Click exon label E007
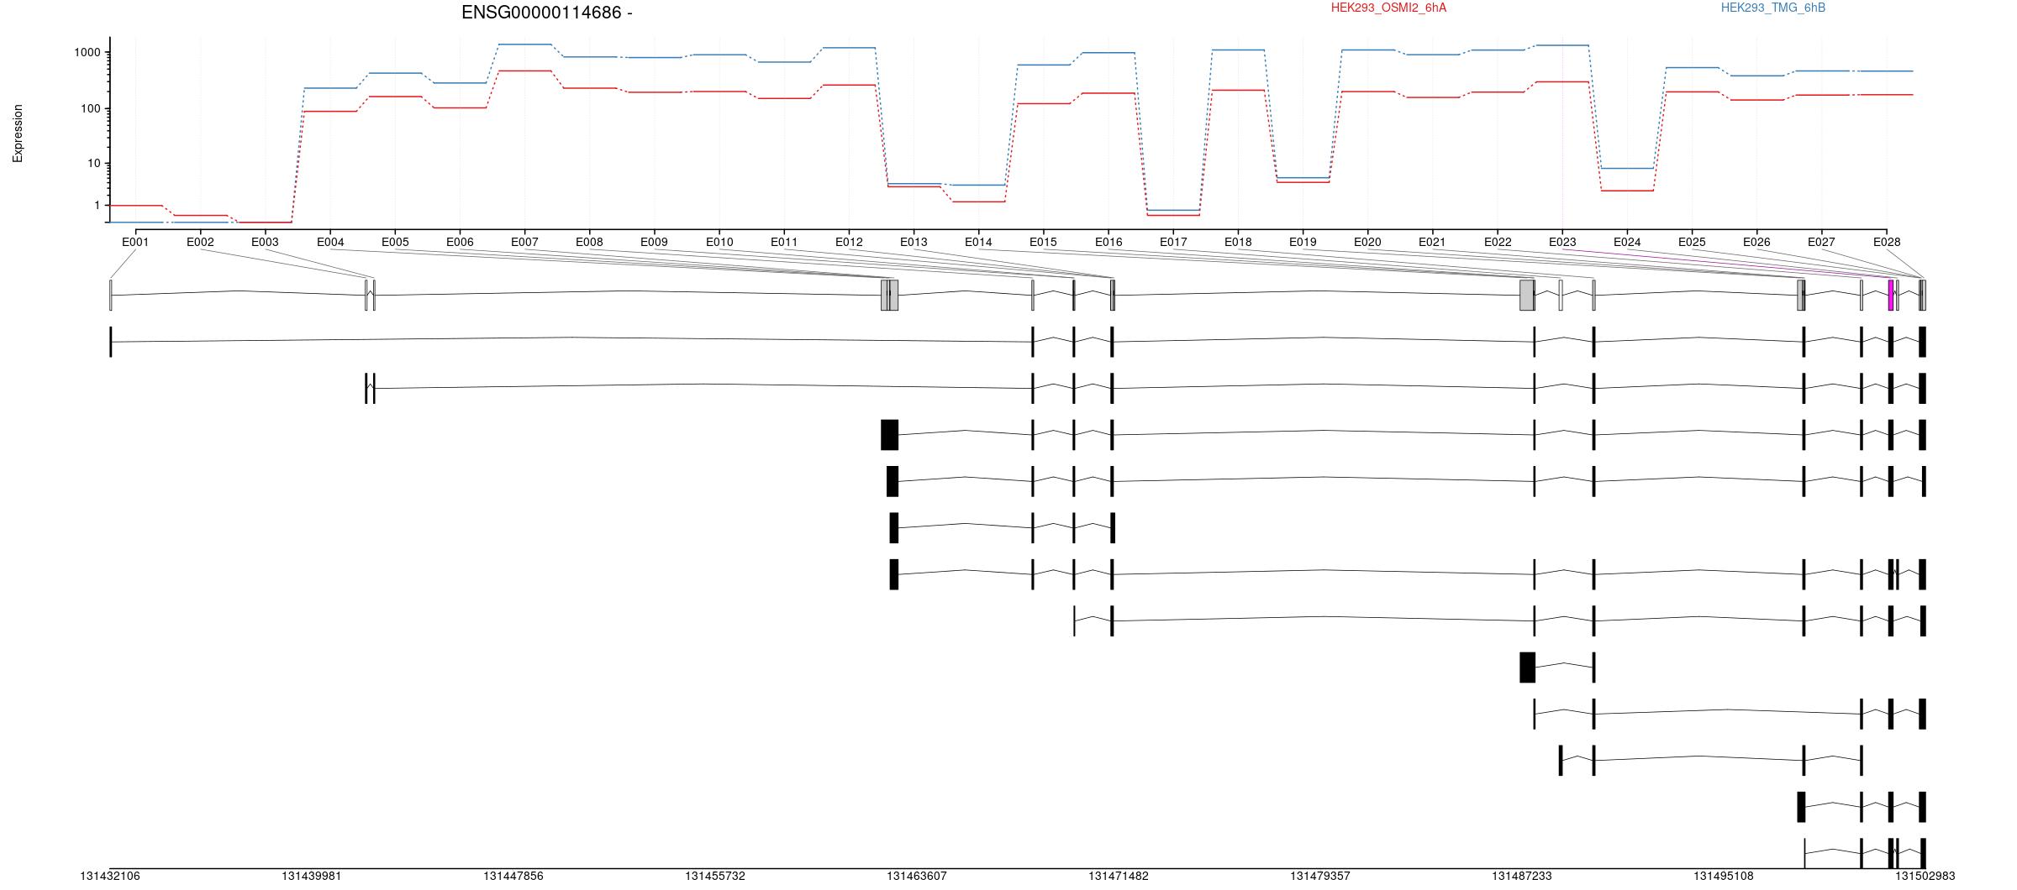Screen dimensions: 2017x890 click(x=524, y=242)
